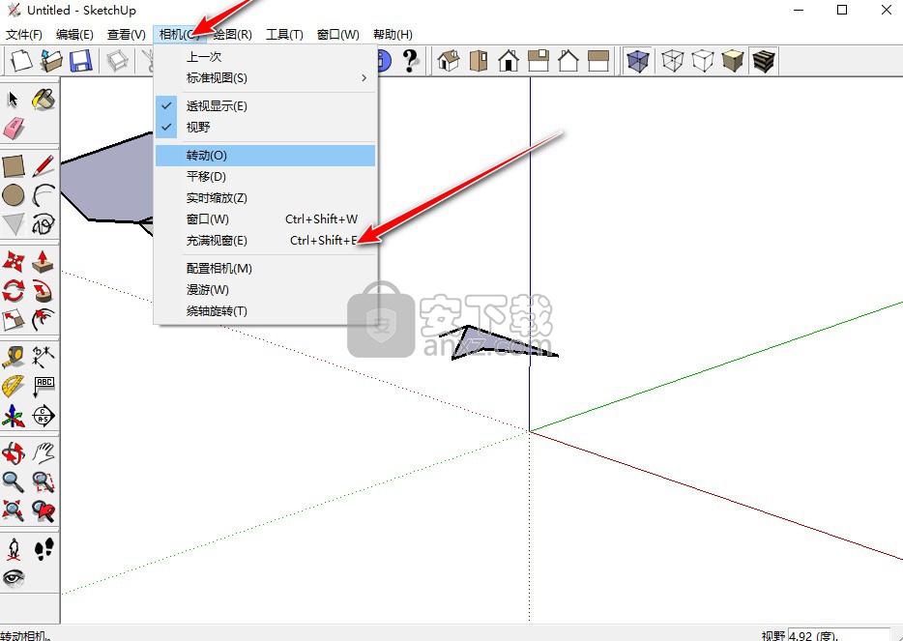This screenshot has width=903, height=641.
Task: Choose 实时缩放(Z) menu entry
Action: (266, 198)
